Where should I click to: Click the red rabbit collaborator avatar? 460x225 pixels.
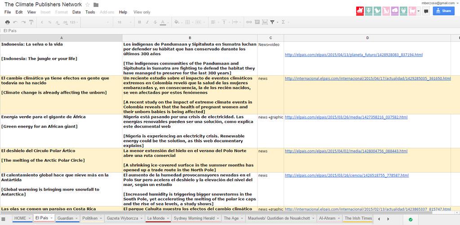point(360,11)
